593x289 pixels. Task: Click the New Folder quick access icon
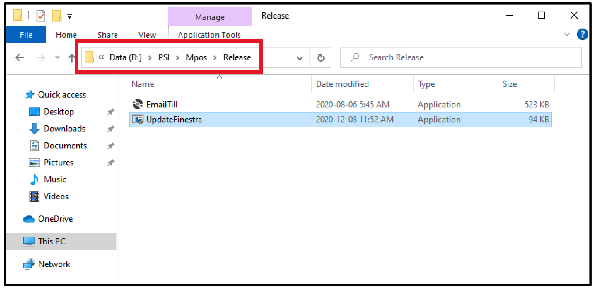coord(57,16)
